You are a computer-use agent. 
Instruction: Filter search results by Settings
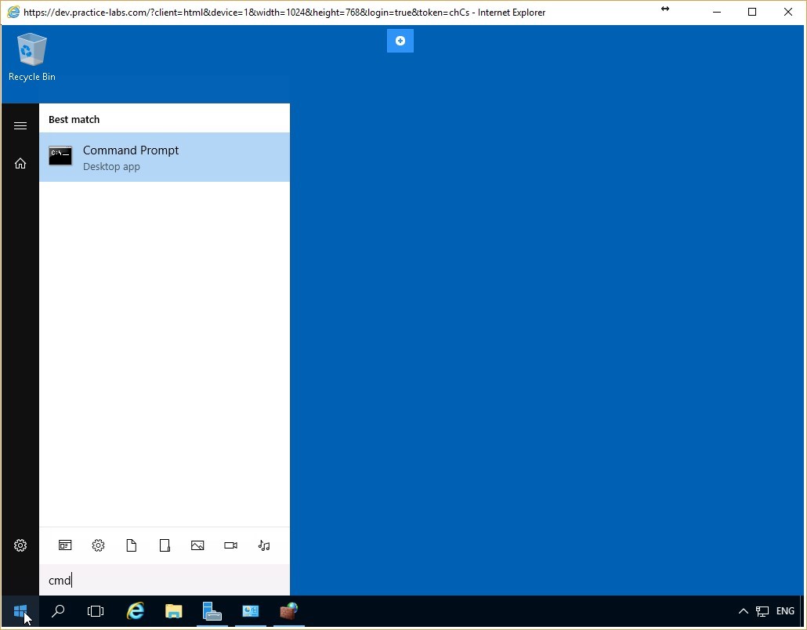[x=98, y=545]
